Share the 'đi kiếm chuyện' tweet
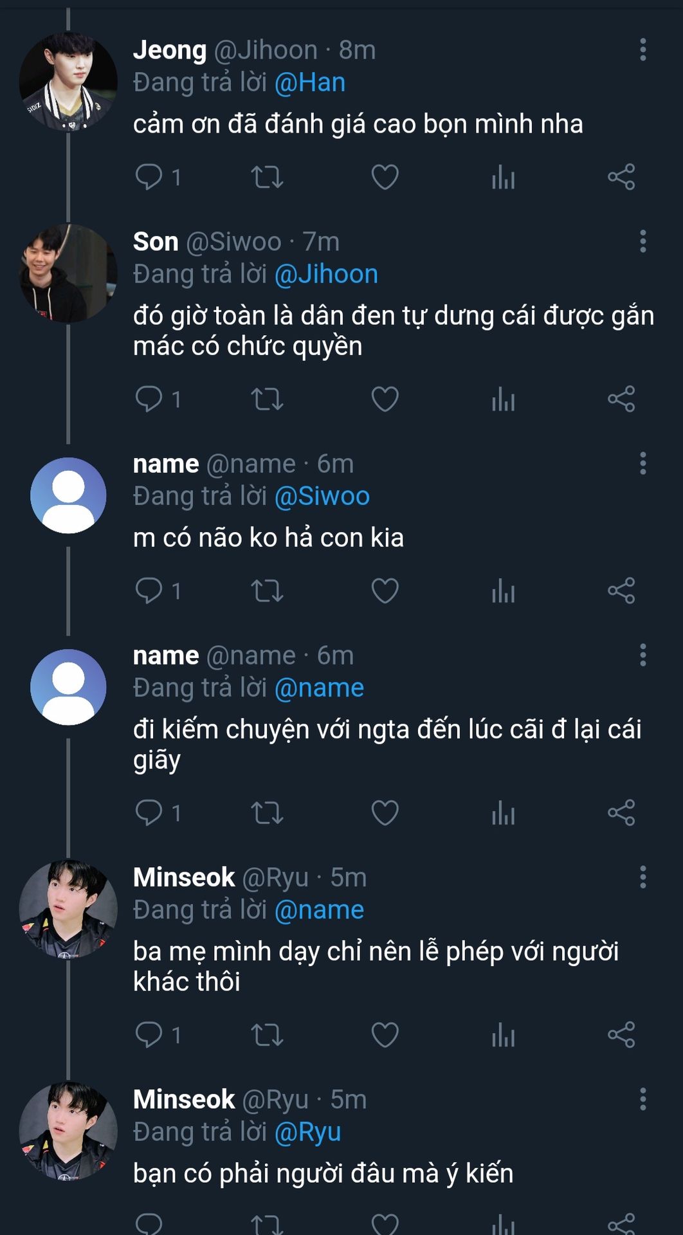The height and width of the screenshot is (1235, 683). coord(621,812)
